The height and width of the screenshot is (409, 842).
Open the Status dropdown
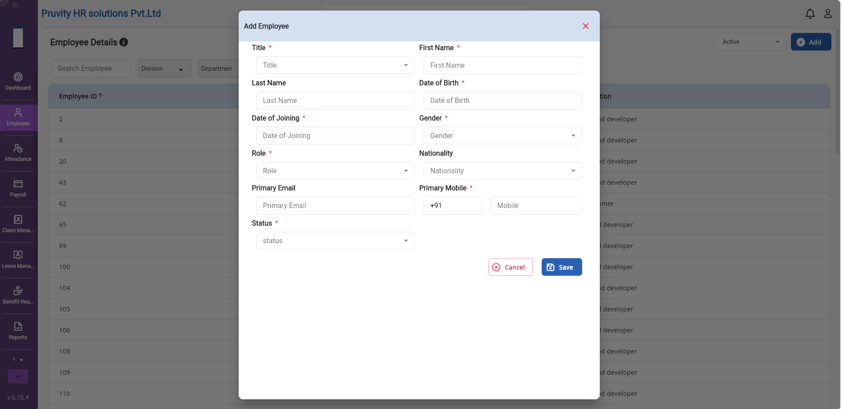click(x=336, y=241)
